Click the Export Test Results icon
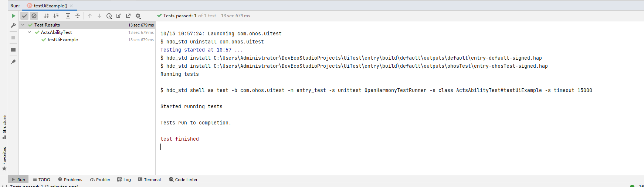 coord(128,16)
